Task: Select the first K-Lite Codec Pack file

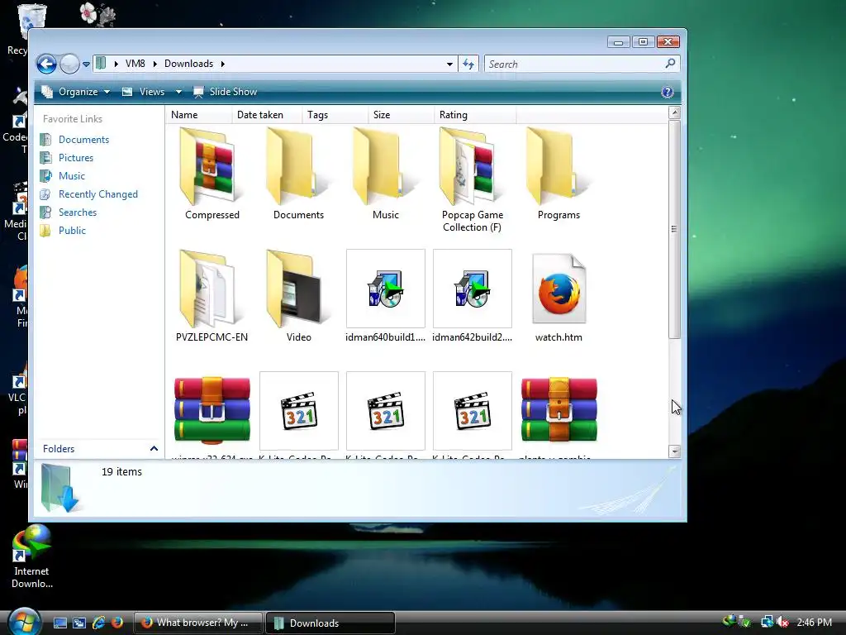Action: tap(298, 413)
